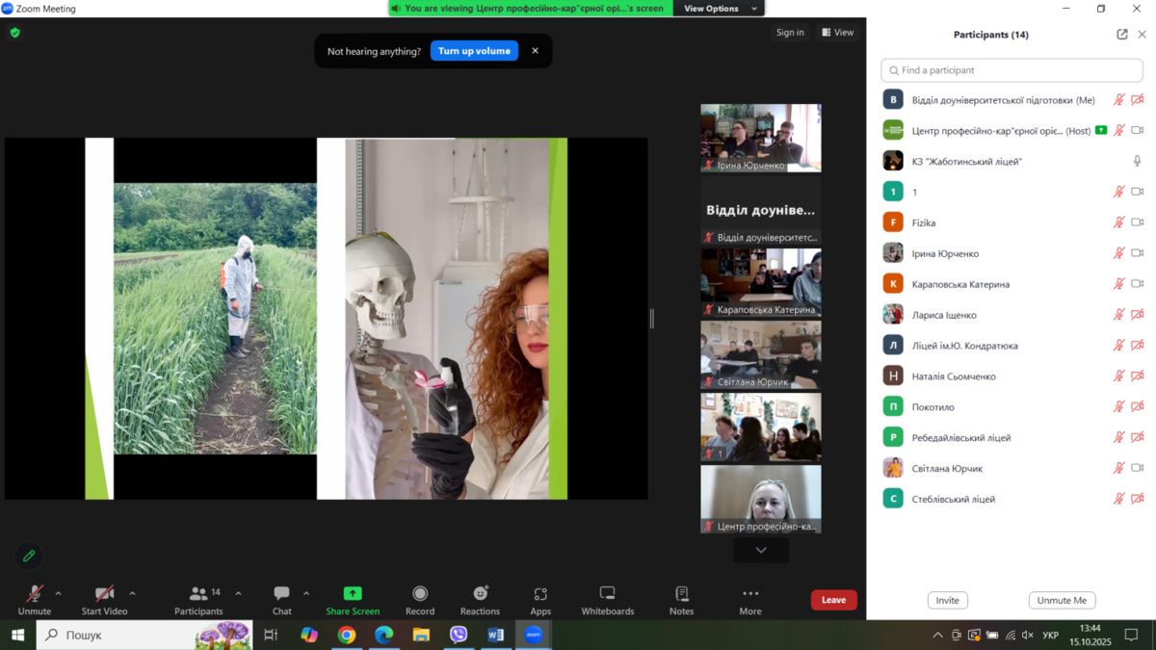Screen dimensions: 1156x650
Task: Open the Reactions panel
Action: (x=480, y=599)
